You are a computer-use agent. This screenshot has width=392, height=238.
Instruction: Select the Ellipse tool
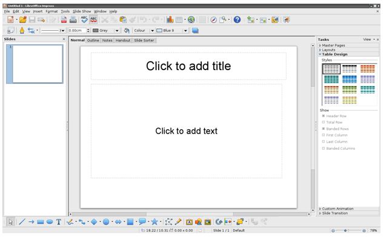(x=50, y=222)
